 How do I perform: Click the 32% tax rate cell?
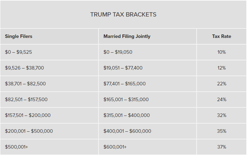(x=222, y=115)
